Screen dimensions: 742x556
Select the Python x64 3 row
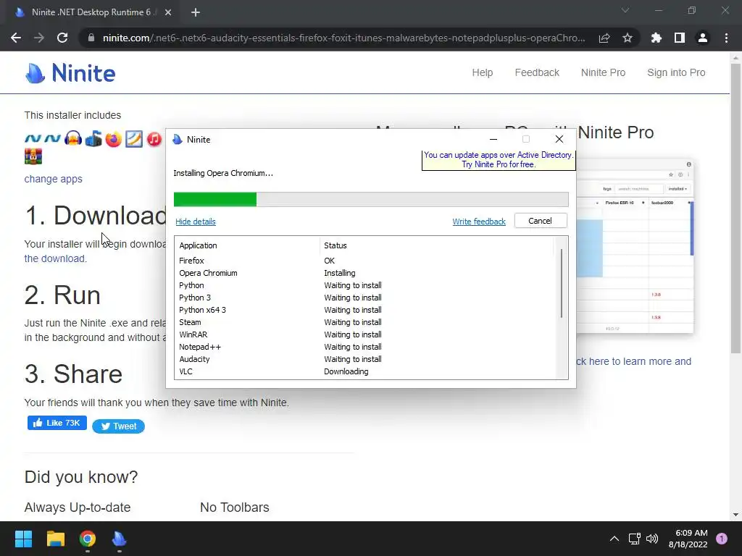tap(364, 310)
